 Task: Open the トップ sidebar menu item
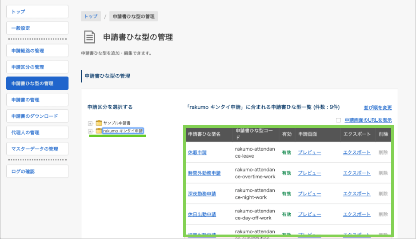click(x=37, y=12)
